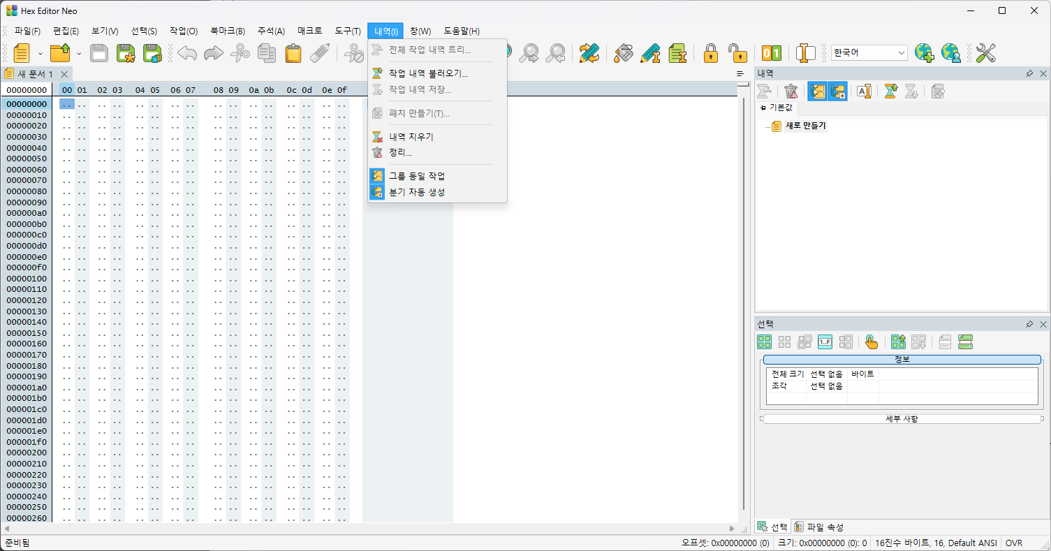Select the 정리... menu entry
The image size is (1051, 551).
point(437,152)
